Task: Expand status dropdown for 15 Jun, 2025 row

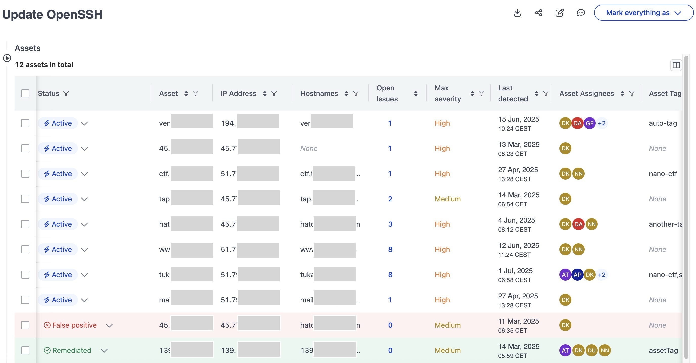Action: (84, 124)
